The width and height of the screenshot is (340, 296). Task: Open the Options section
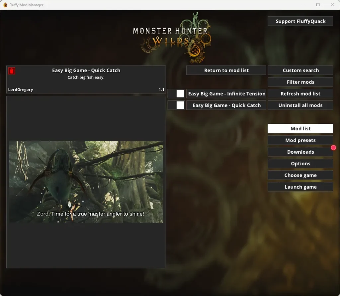(x=300, y=164)
